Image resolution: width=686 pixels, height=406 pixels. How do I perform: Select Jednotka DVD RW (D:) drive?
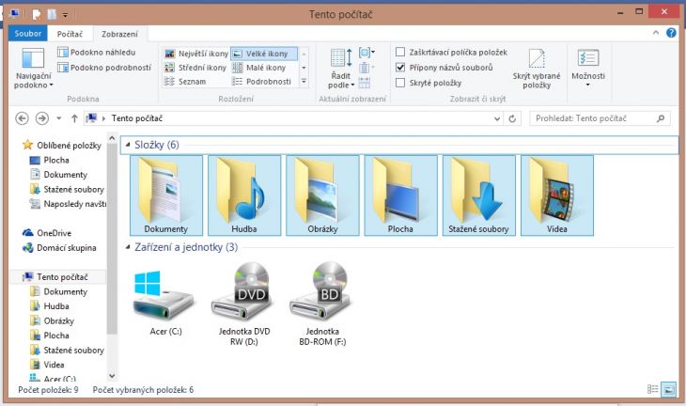coord(244,304)
